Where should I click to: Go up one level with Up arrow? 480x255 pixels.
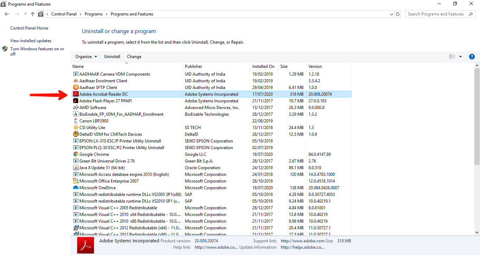pos(33,14)
